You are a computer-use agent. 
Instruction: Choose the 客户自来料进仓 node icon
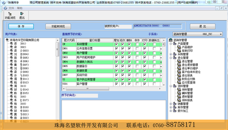(179, 72)
